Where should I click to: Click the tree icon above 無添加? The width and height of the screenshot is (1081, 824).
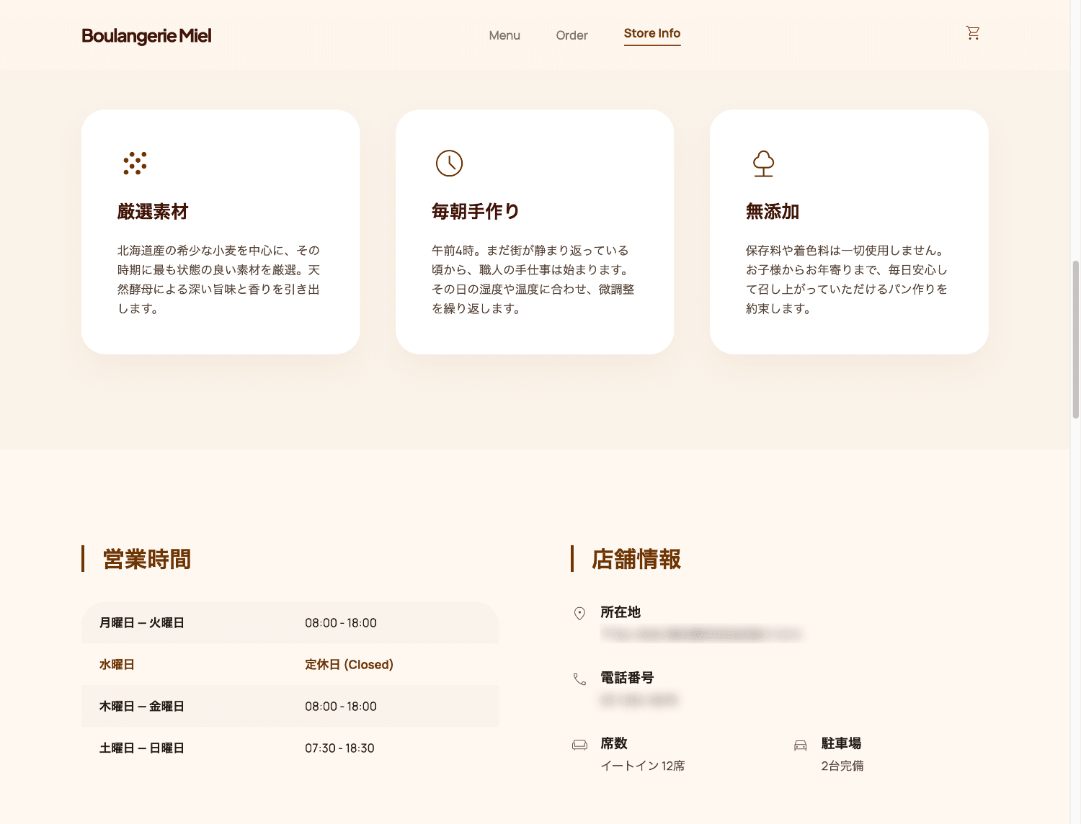pyautogui.click(x=763, y=164)
